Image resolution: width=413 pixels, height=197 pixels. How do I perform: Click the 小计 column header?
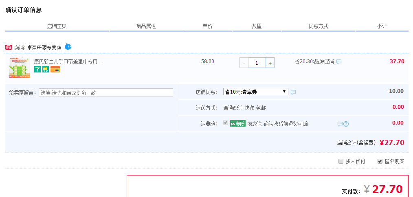coord(382,26)
